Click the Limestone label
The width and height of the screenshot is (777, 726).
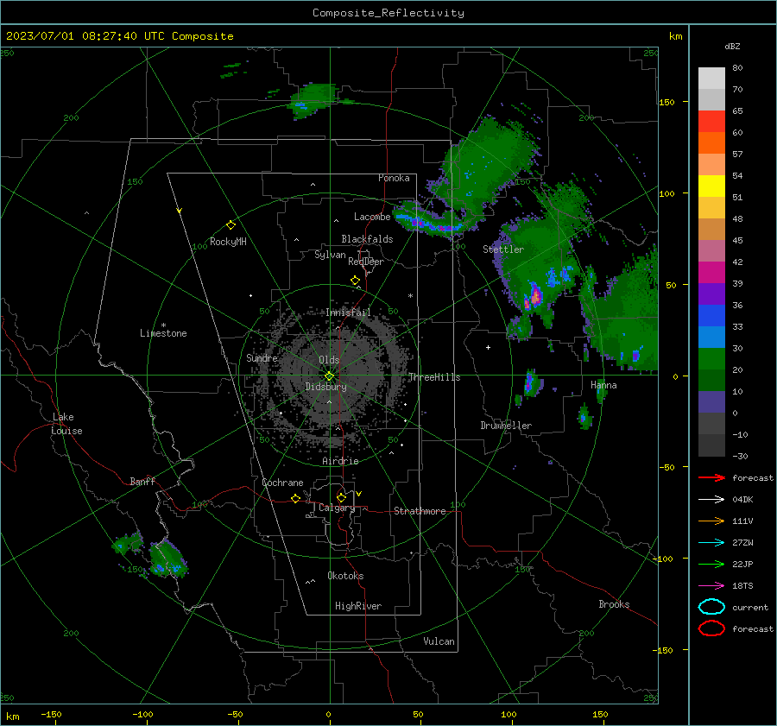point(163,333)
